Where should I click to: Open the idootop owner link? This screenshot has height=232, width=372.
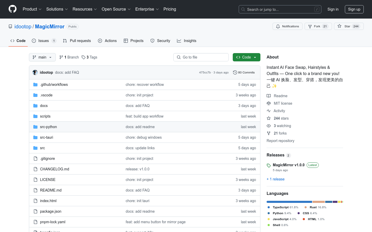tap(23, 27)
